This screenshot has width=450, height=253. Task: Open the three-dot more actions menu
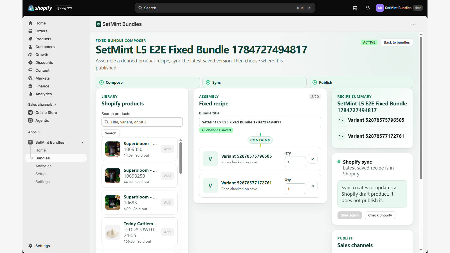pyautogui.click(x=413, y=24)
